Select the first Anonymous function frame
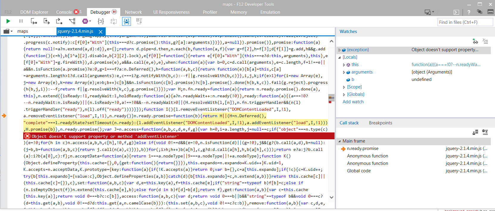Viewport: 495px width, 211px height. coord(413,156)
